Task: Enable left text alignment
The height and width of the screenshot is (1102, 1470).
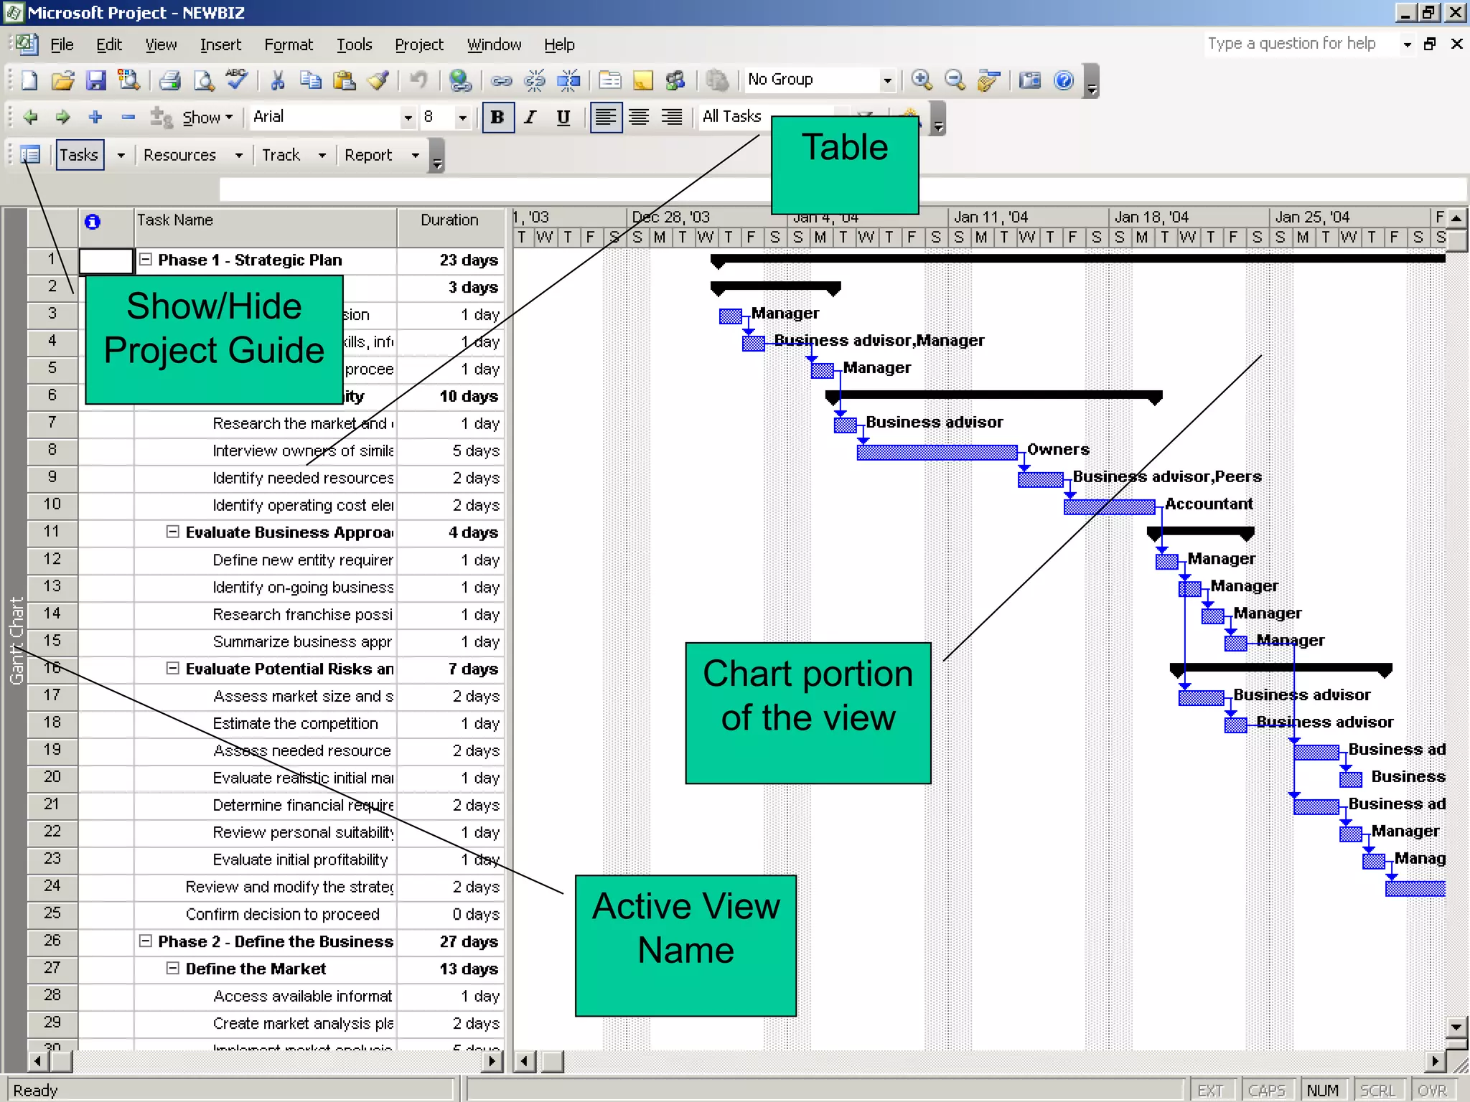Action: point(606,118)
